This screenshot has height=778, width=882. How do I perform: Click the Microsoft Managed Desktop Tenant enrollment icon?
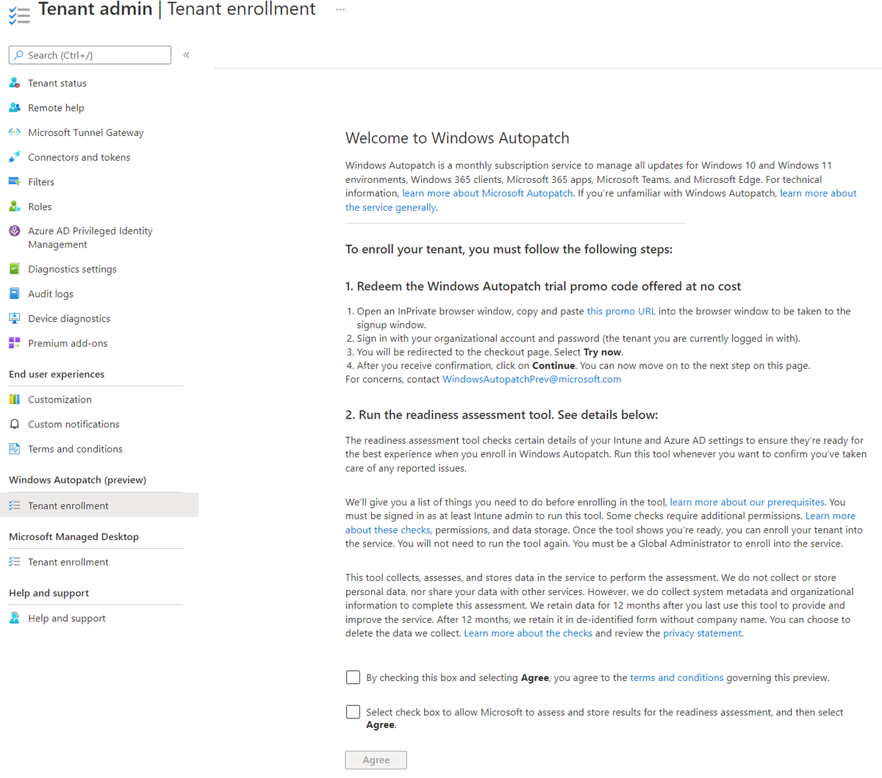[x=15, y=562]
